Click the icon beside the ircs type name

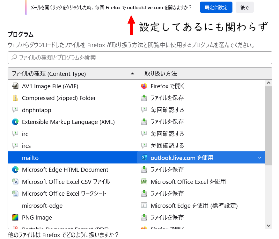(x=15, y=146)
